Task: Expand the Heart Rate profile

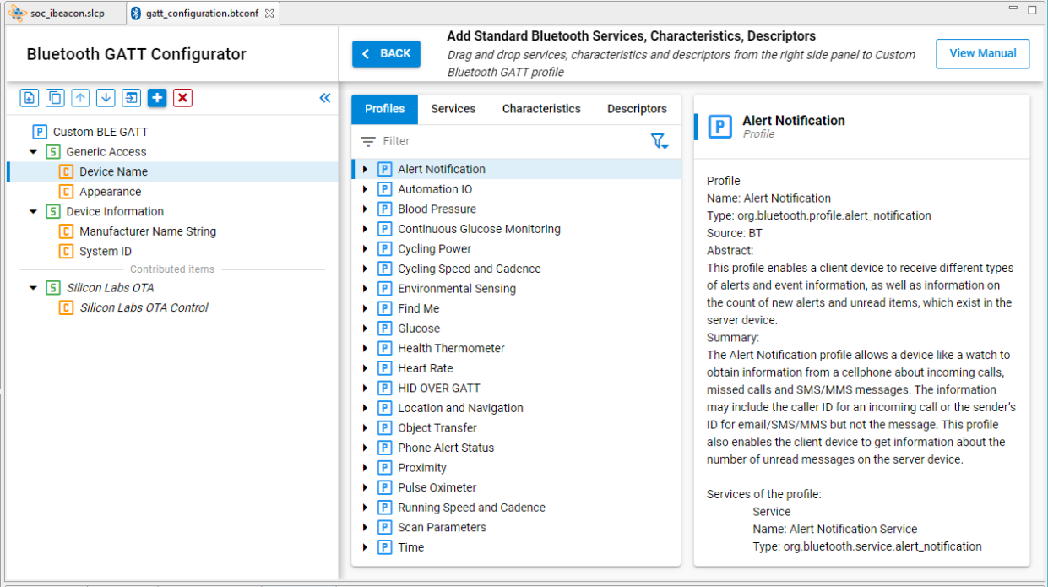Action: point(363,367)
